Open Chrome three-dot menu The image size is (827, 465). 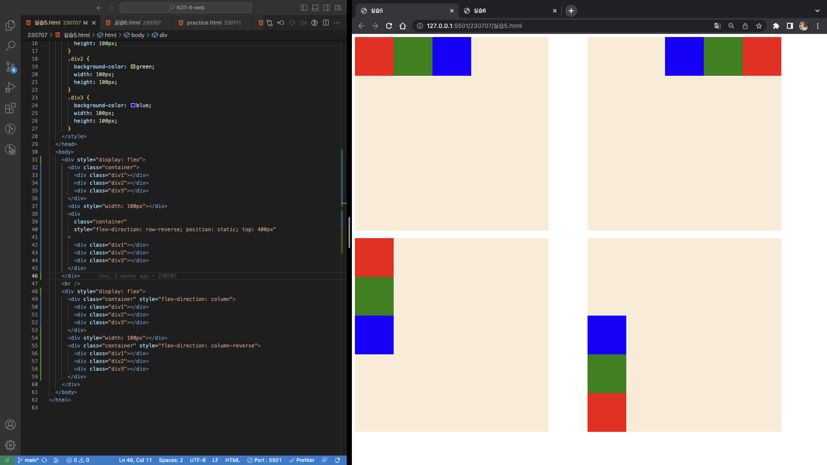(817, 26)
